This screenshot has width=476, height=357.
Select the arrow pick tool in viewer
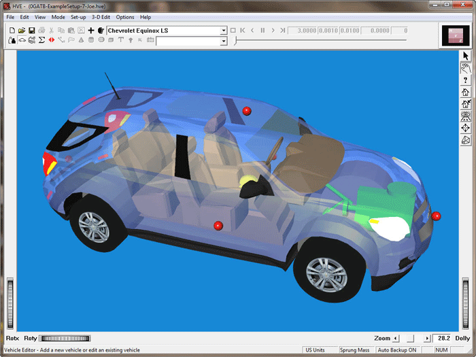pos(466,56)
